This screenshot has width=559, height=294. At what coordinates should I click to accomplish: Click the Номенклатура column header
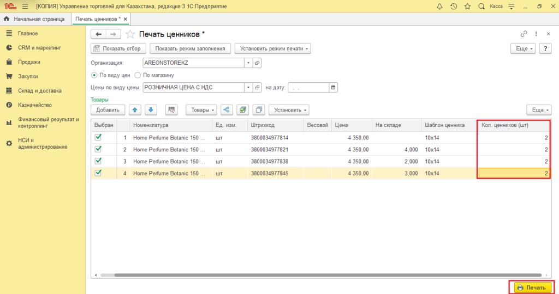tap(171, 125)
